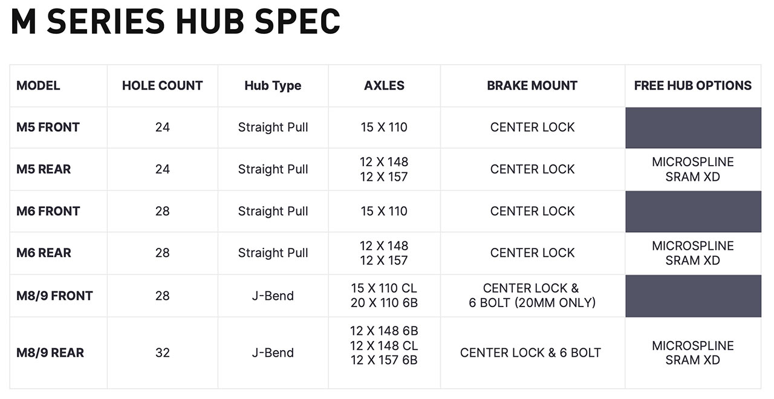
Task: Select the J-Bend cell for M8/9 FRONT
Action: [273, 296]
